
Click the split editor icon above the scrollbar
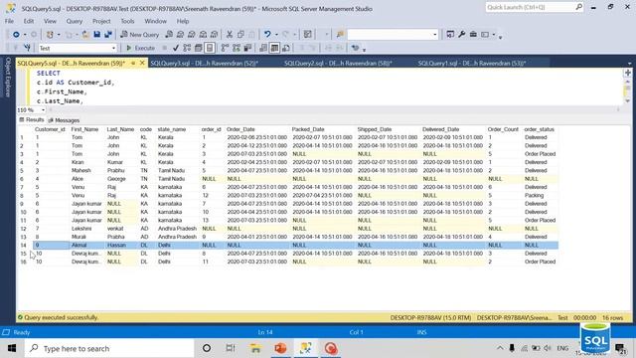(627, 73)
